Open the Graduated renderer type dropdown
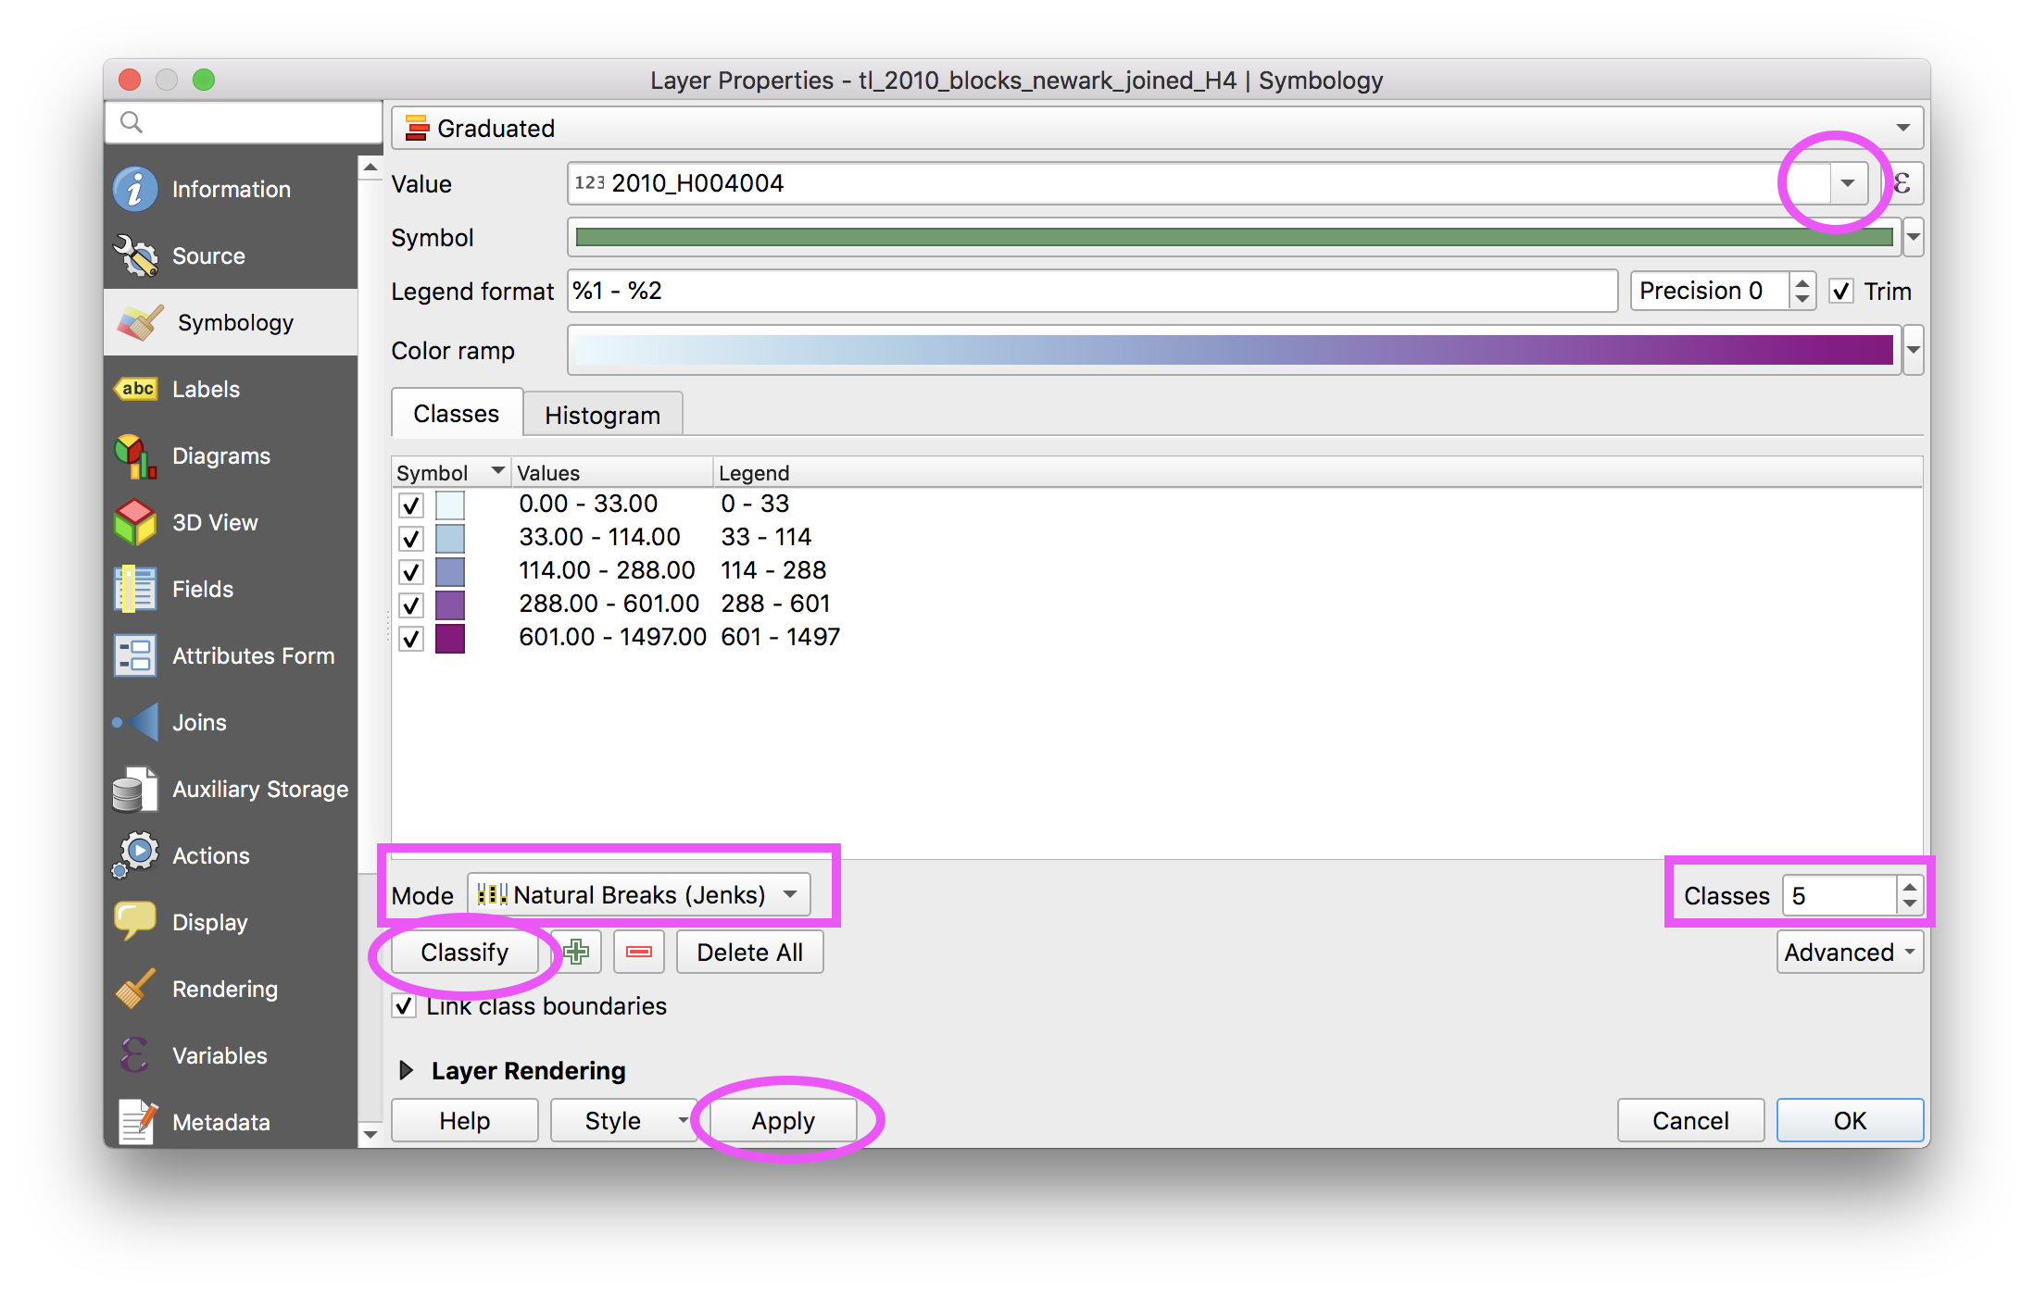This screenshot has height=1296, width=2034. point(1156,128)
